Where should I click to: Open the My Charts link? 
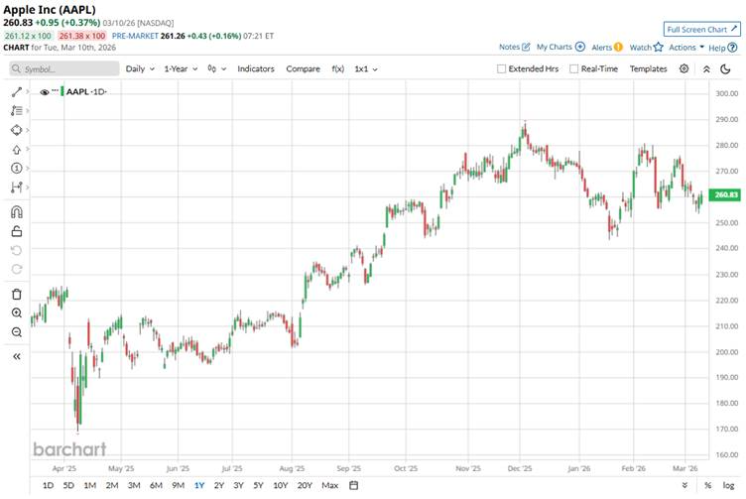pyautogui.click(x=560, y=47)
